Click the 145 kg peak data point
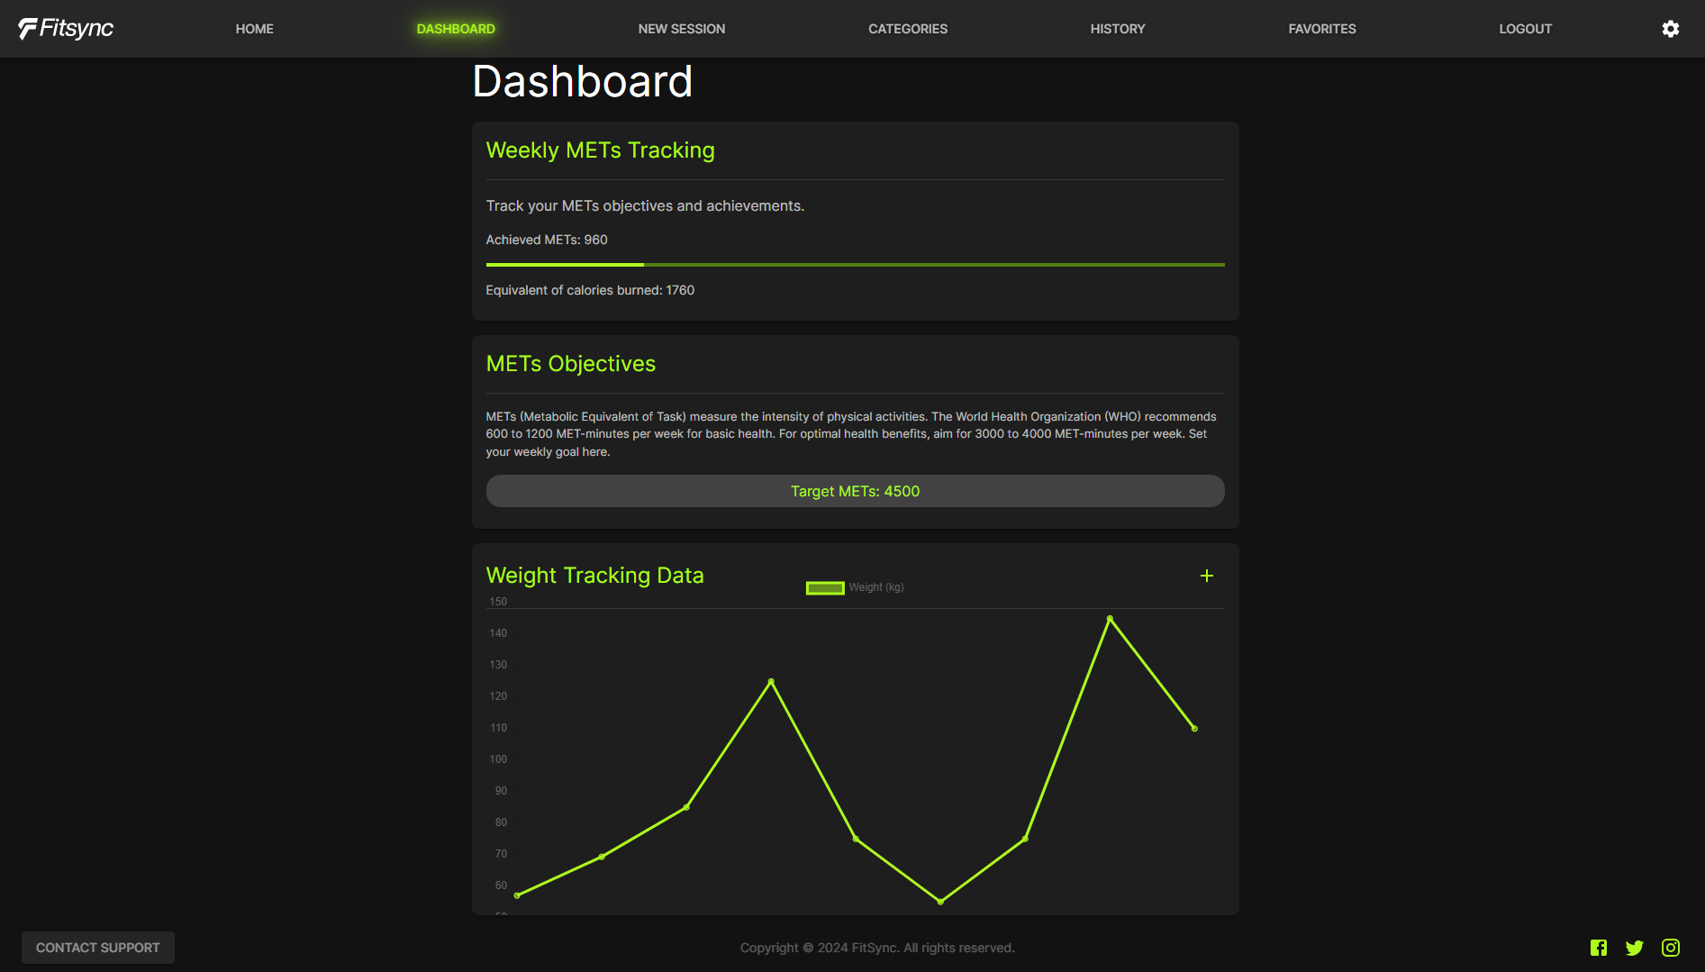Viewport: 1705px width, 972px height. pyautogui.click(x=1110, y=619)
